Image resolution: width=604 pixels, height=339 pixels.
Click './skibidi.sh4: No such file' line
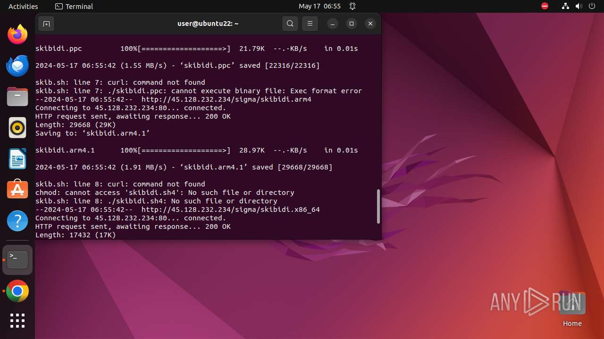click(156, 201)
